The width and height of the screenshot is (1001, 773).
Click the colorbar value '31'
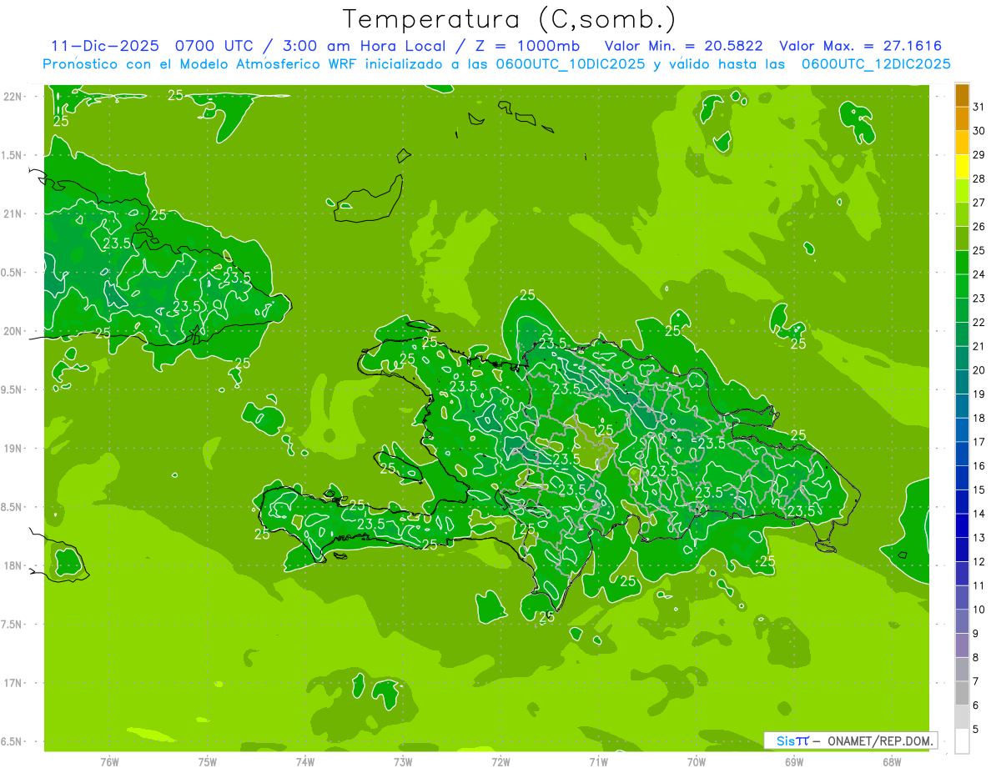[x=979, y=107]
